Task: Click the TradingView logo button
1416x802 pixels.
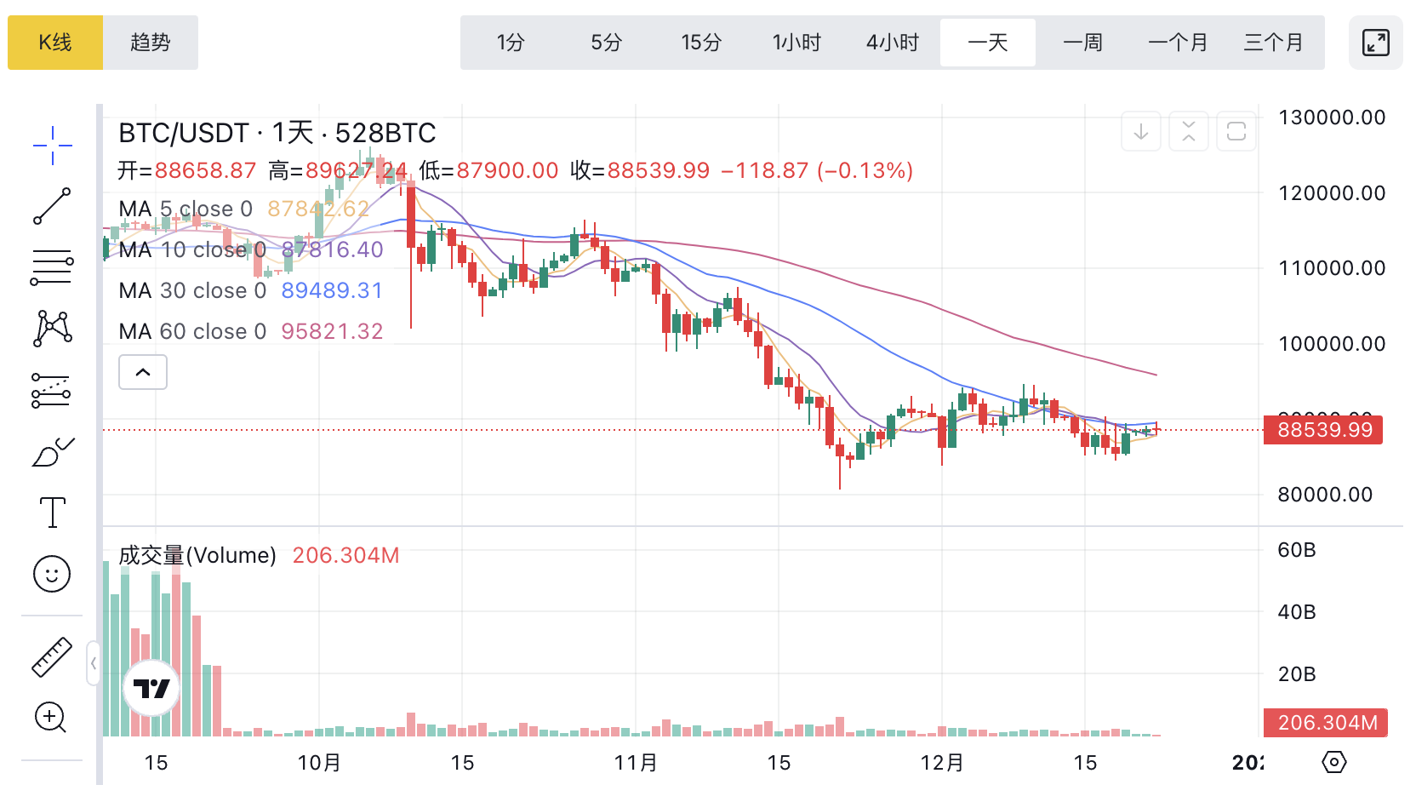Action: [x=151, y=688]
